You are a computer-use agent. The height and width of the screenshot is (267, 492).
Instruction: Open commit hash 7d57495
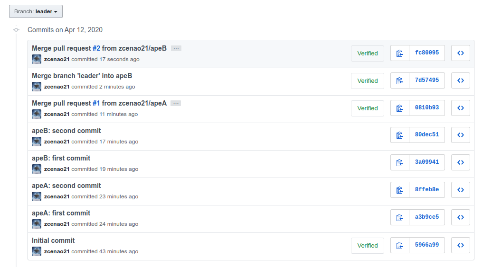pyautogui.click(x=427, y=80)
